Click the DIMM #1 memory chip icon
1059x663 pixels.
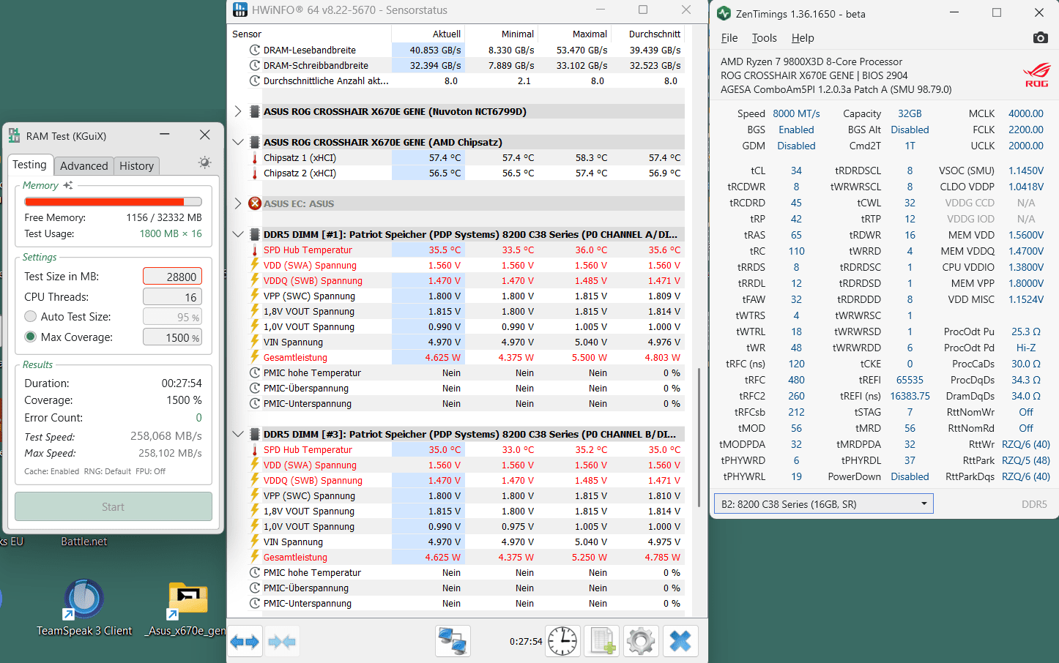point(255,234)
